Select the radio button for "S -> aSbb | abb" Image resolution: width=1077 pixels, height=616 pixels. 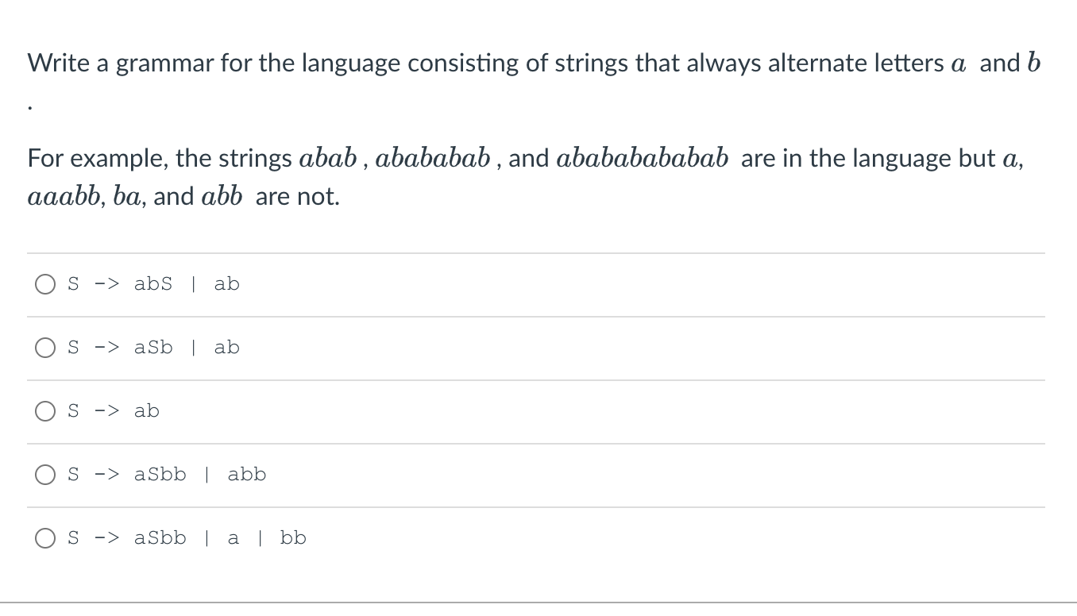click(x=45, y=475)
